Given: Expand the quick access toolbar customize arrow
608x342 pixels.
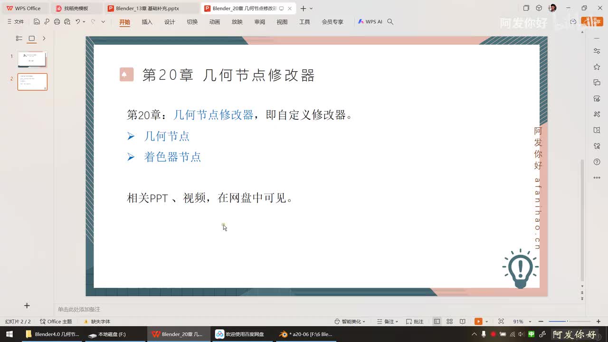Looking at the screenshot, I should click(x=103, y=22).
